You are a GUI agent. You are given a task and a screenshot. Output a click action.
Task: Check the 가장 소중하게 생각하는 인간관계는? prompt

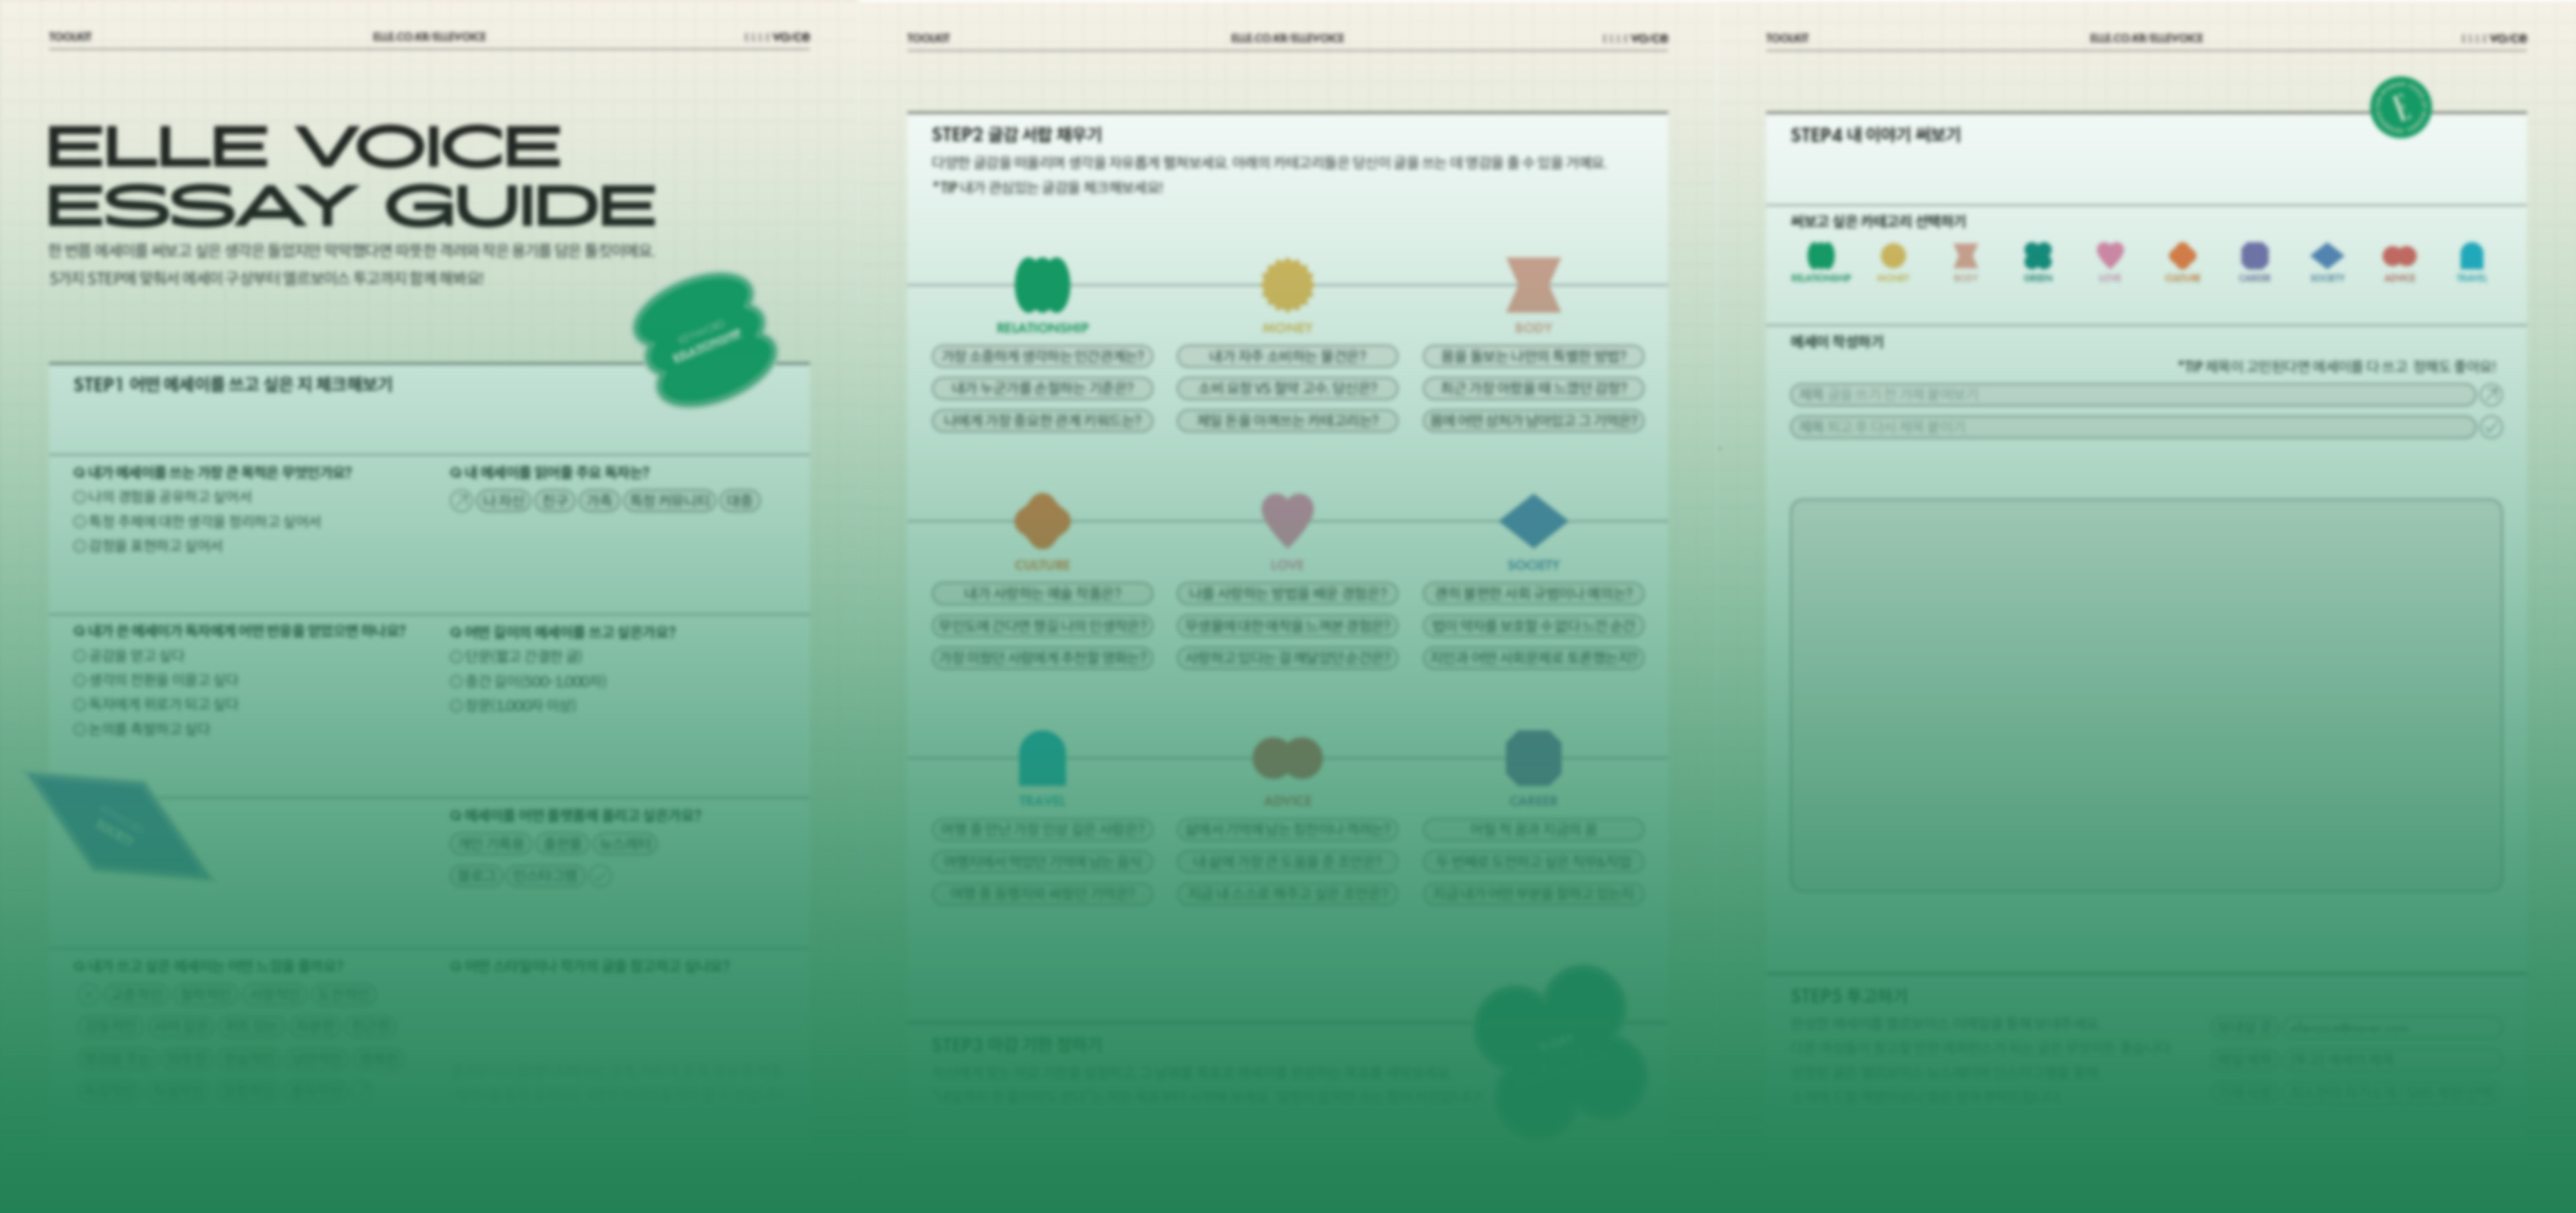pyautogui.click(x=1042, y=355)
